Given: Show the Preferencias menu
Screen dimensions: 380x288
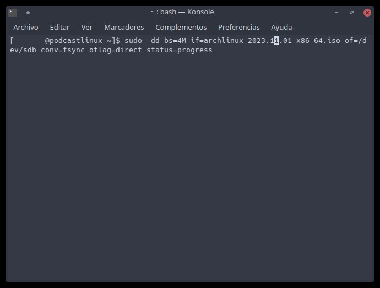Looking at the screenshot, I should pyautogui.click(x=238, y=27).
